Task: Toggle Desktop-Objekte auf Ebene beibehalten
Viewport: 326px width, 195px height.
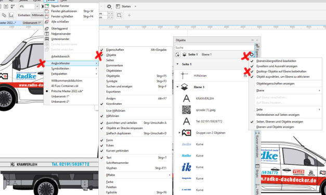Action: tap(281, 72)
